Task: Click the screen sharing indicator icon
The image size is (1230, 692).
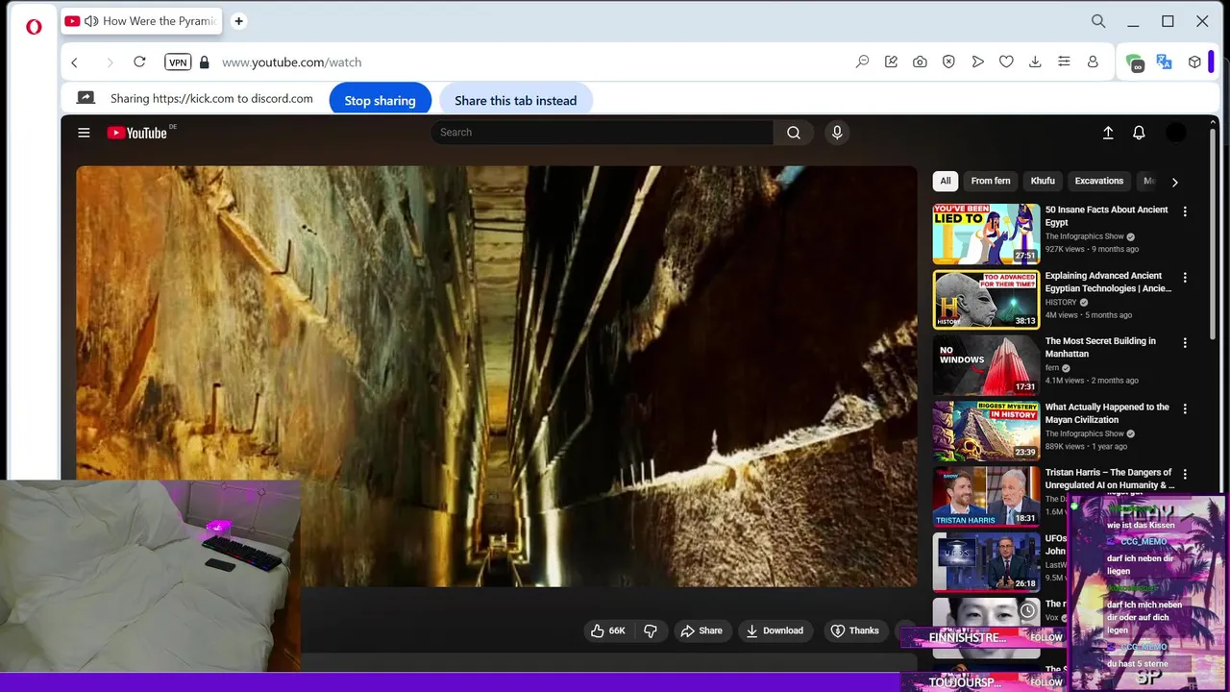Action: click(x=86, y=98)
